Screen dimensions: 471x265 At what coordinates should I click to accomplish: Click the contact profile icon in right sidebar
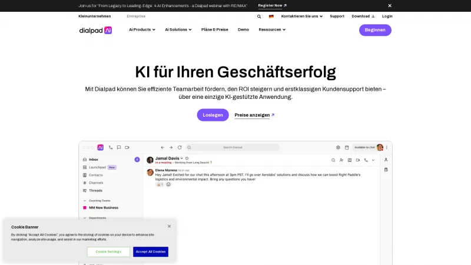click(386, 160)
